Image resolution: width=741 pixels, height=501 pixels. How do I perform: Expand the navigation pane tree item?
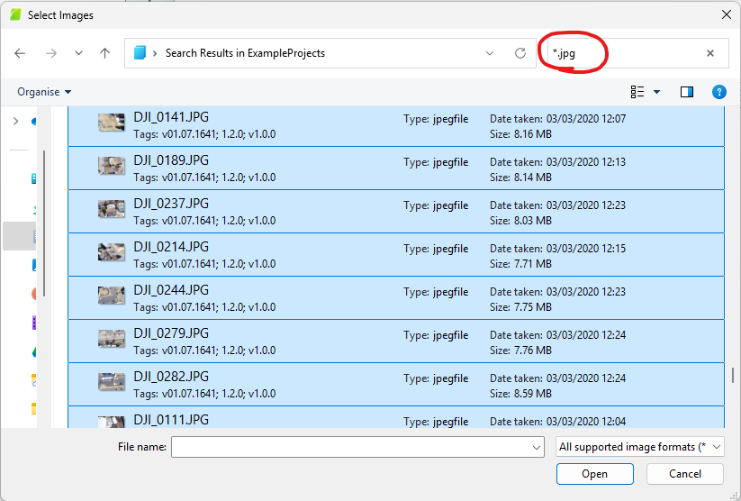(15, 122)
